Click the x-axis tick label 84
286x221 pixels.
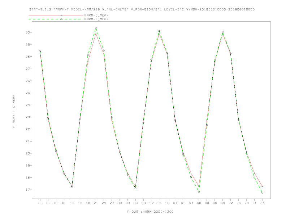click(x=262, y=203)
